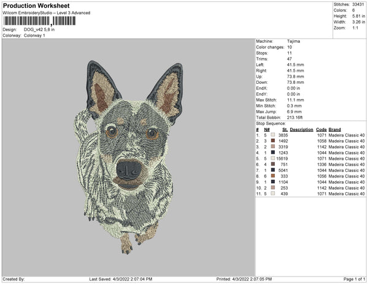Click stitch count 5041 in stop 7
The height and width of the screenshot is (284, 368).
click(283, 170)
